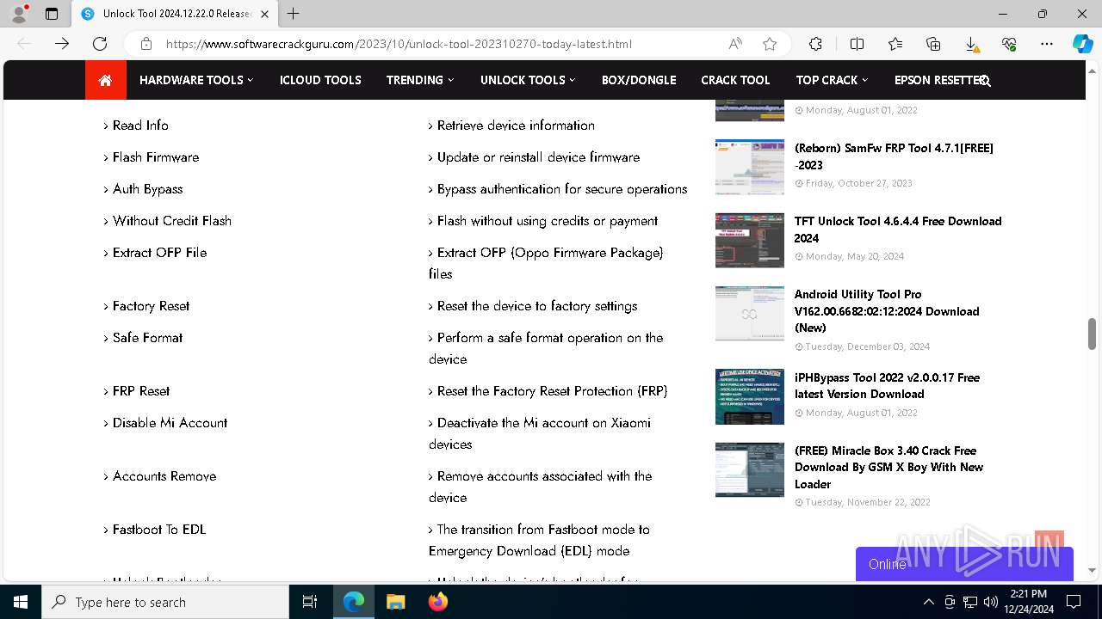Viewport: 1102px width, 619px height.
Task: Turn on Read aloud in address bar
Action: [735, 44]
